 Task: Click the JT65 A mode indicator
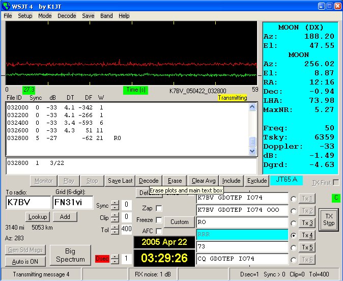pos(286,180)
